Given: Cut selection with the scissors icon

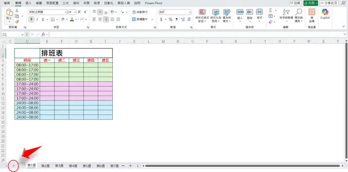Looking at the screenshot, I should coord(17,11).
